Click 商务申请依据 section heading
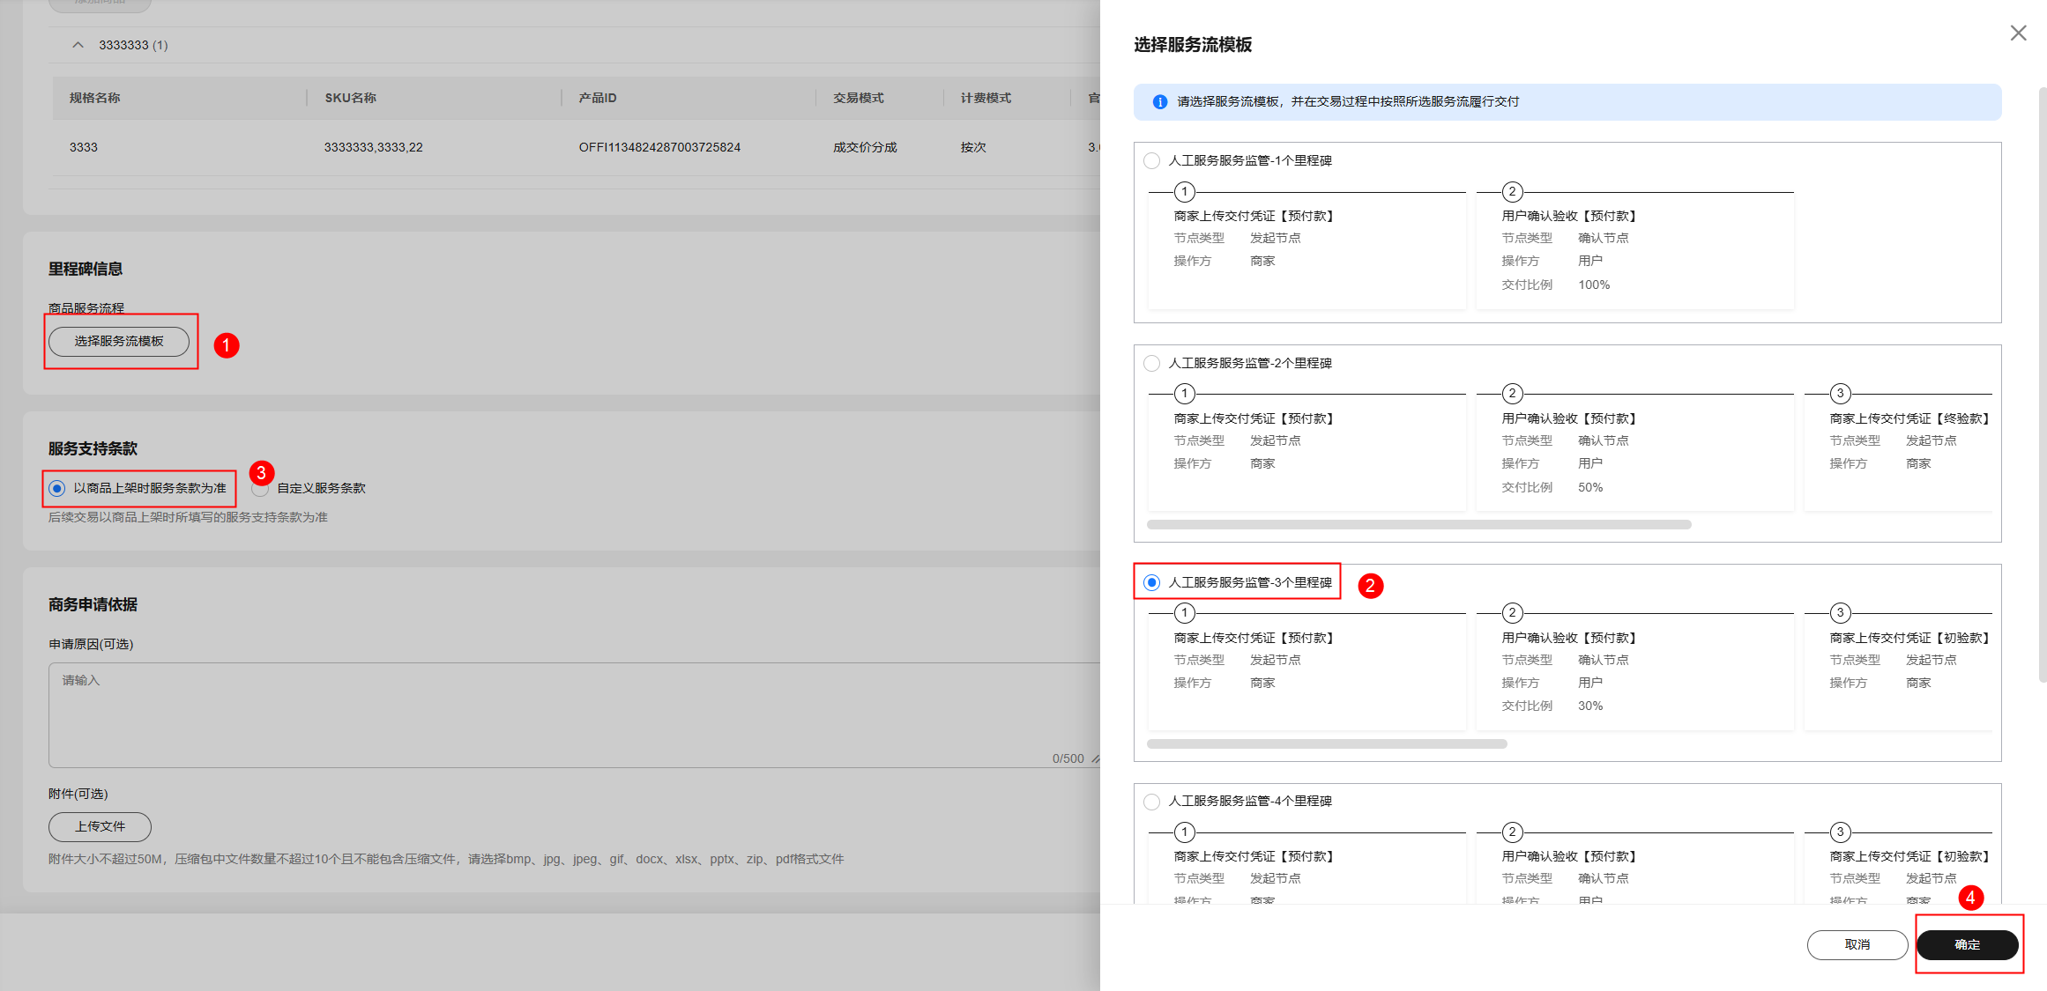This screenshot has width=2047, height=991. point(93,604)
